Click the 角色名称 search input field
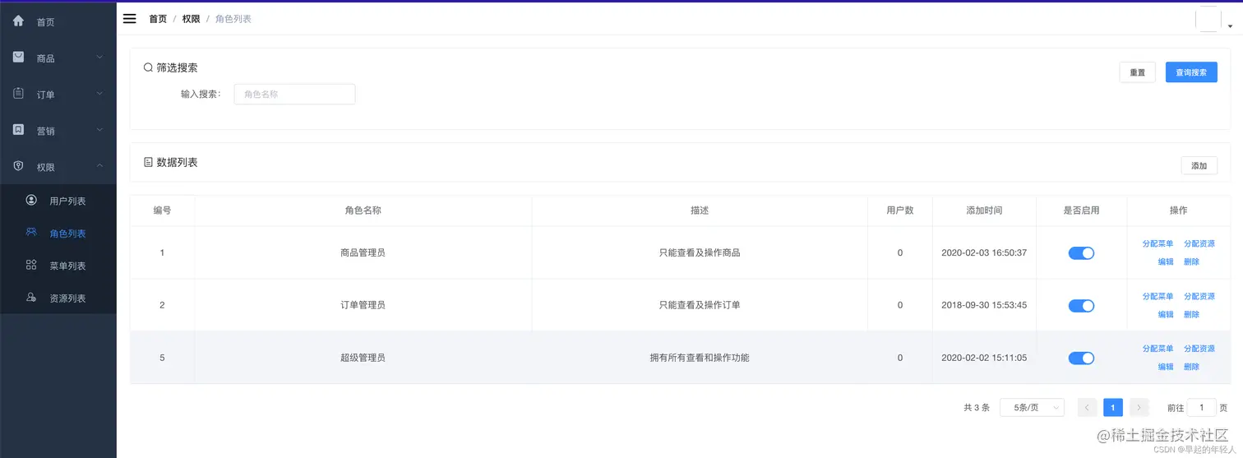The height and width of the screenshot is (458, 1243). (294, 94)
